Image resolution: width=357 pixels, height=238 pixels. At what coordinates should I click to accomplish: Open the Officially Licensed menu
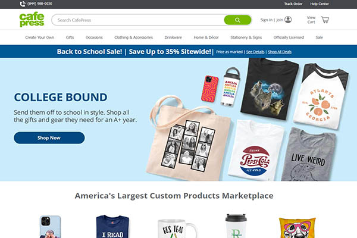coord(289,37)
